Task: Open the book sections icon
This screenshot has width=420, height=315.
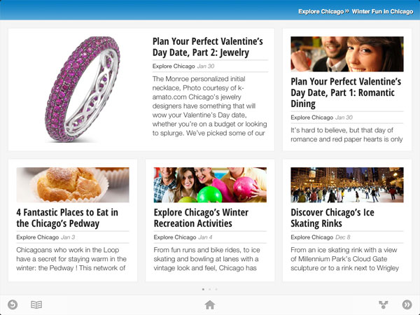Action: click(x=36, y=304)
